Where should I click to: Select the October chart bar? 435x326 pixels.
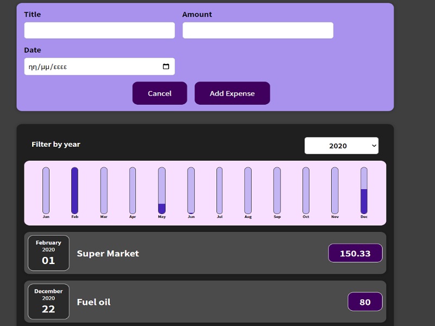[305, 190]
